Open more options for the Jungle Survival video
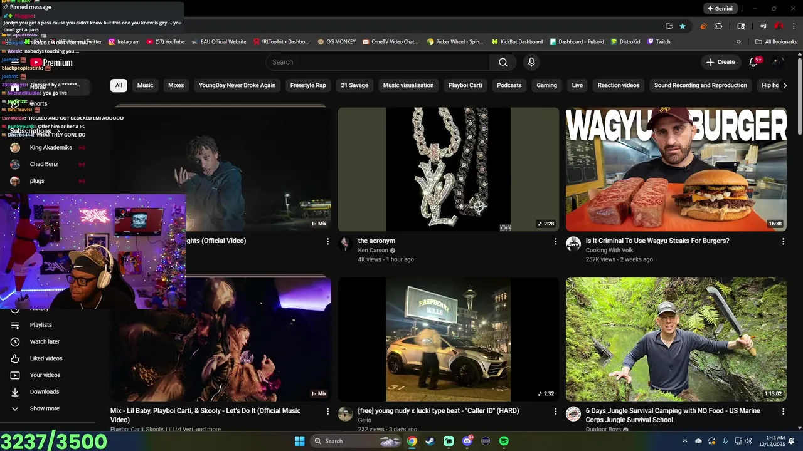This screenshot has height=451, width=803. click(783, 412)
